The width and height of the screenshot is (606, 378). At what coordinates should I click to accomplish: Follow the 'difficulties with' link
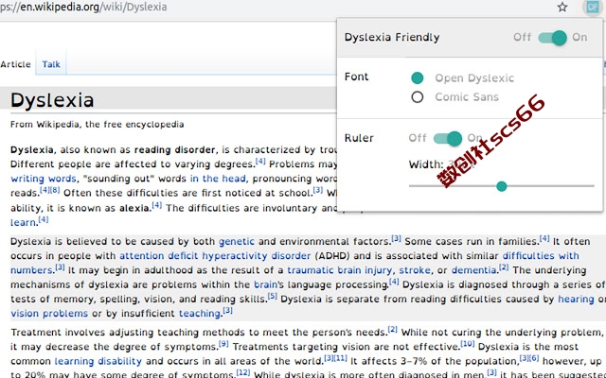[x=541, y=256]
